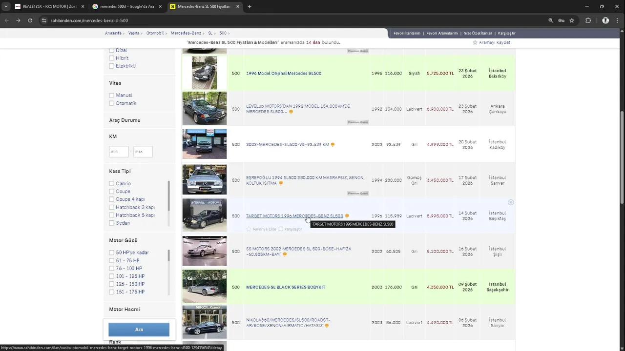Viewport: 625px width, 351px height.
Task: Open the Favori İlanlarım menu item
Action: point(407,33)
